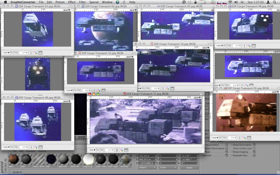Click the X position field 345.39 m
The width and height of the screenshot is (280, 175).
click(147, 156)
